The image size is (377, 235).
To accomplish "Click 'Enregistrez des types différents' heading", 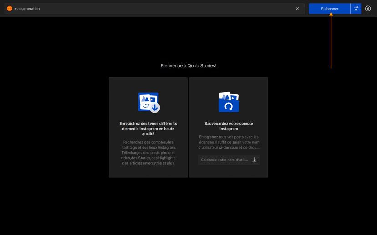I will point(148,129).
